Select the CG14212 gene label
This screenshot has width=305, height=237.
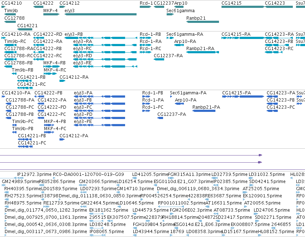tap(70, 3)
